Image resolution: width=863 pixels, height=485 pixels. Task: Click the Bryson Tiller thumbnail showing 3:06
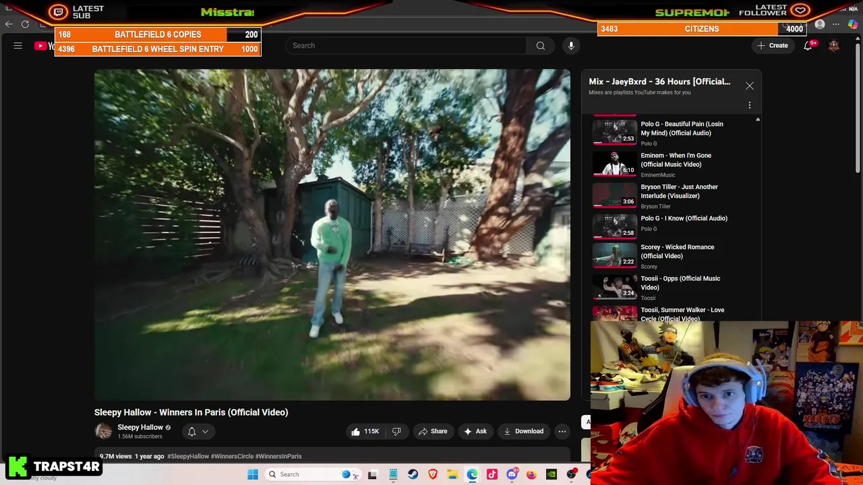click(615, 195)
